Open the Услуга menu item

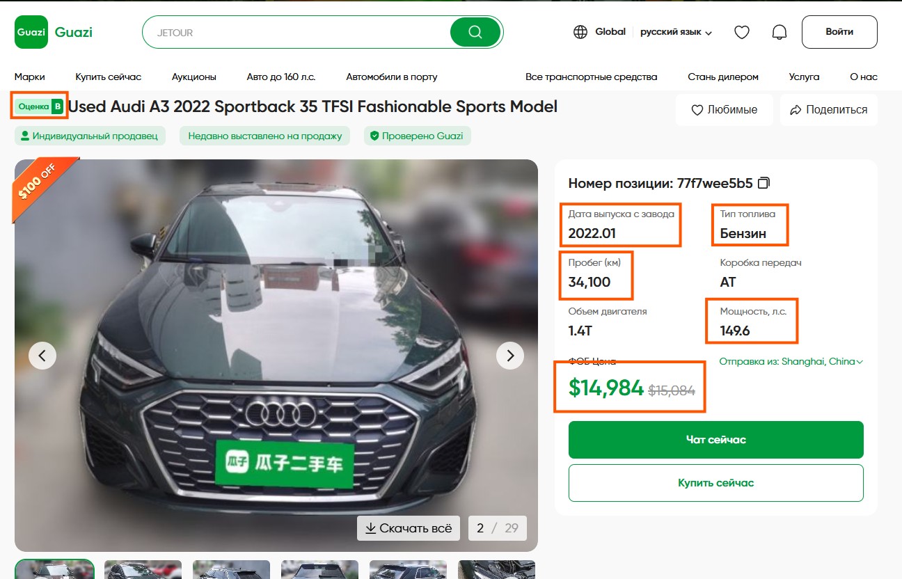coord(805,77)
